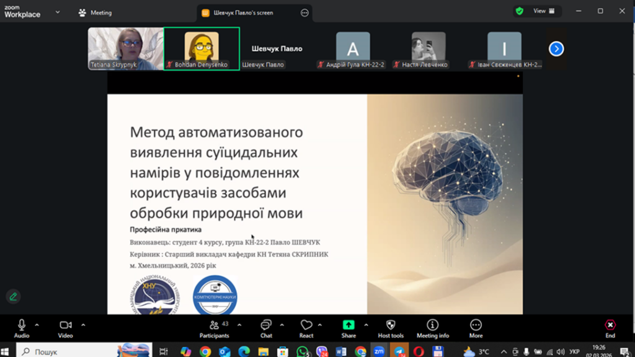Open the Participants panel
The image size is (635, 357).
(214, 328)
